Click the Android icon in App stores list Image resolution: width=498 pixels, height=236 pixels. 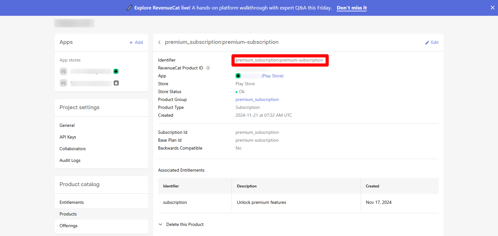point(116,71)
